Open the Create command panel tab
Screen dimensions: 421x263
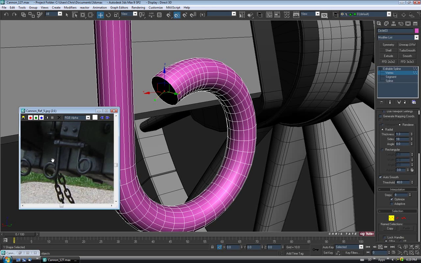coord(379,24)
